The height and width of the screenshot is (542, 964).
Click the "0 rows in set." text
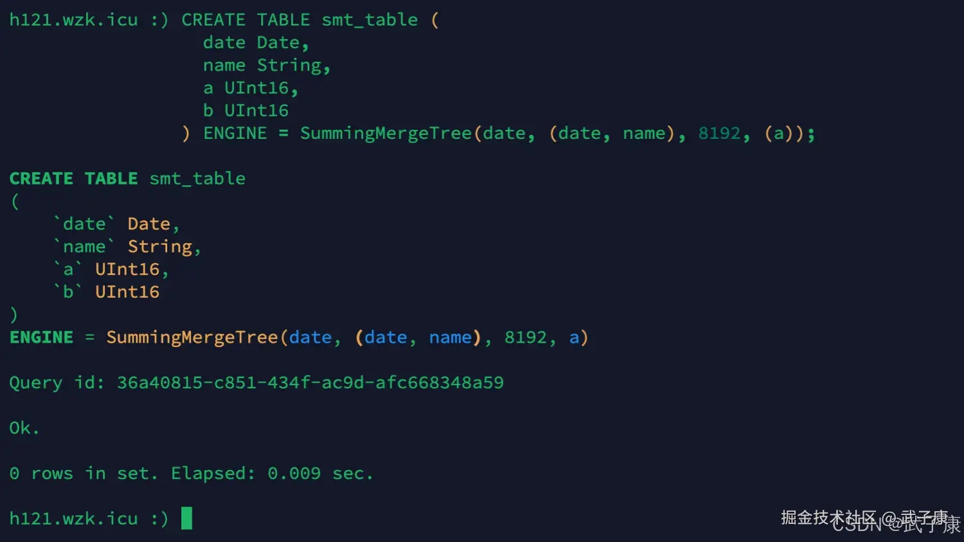click(x=83, y=473)
